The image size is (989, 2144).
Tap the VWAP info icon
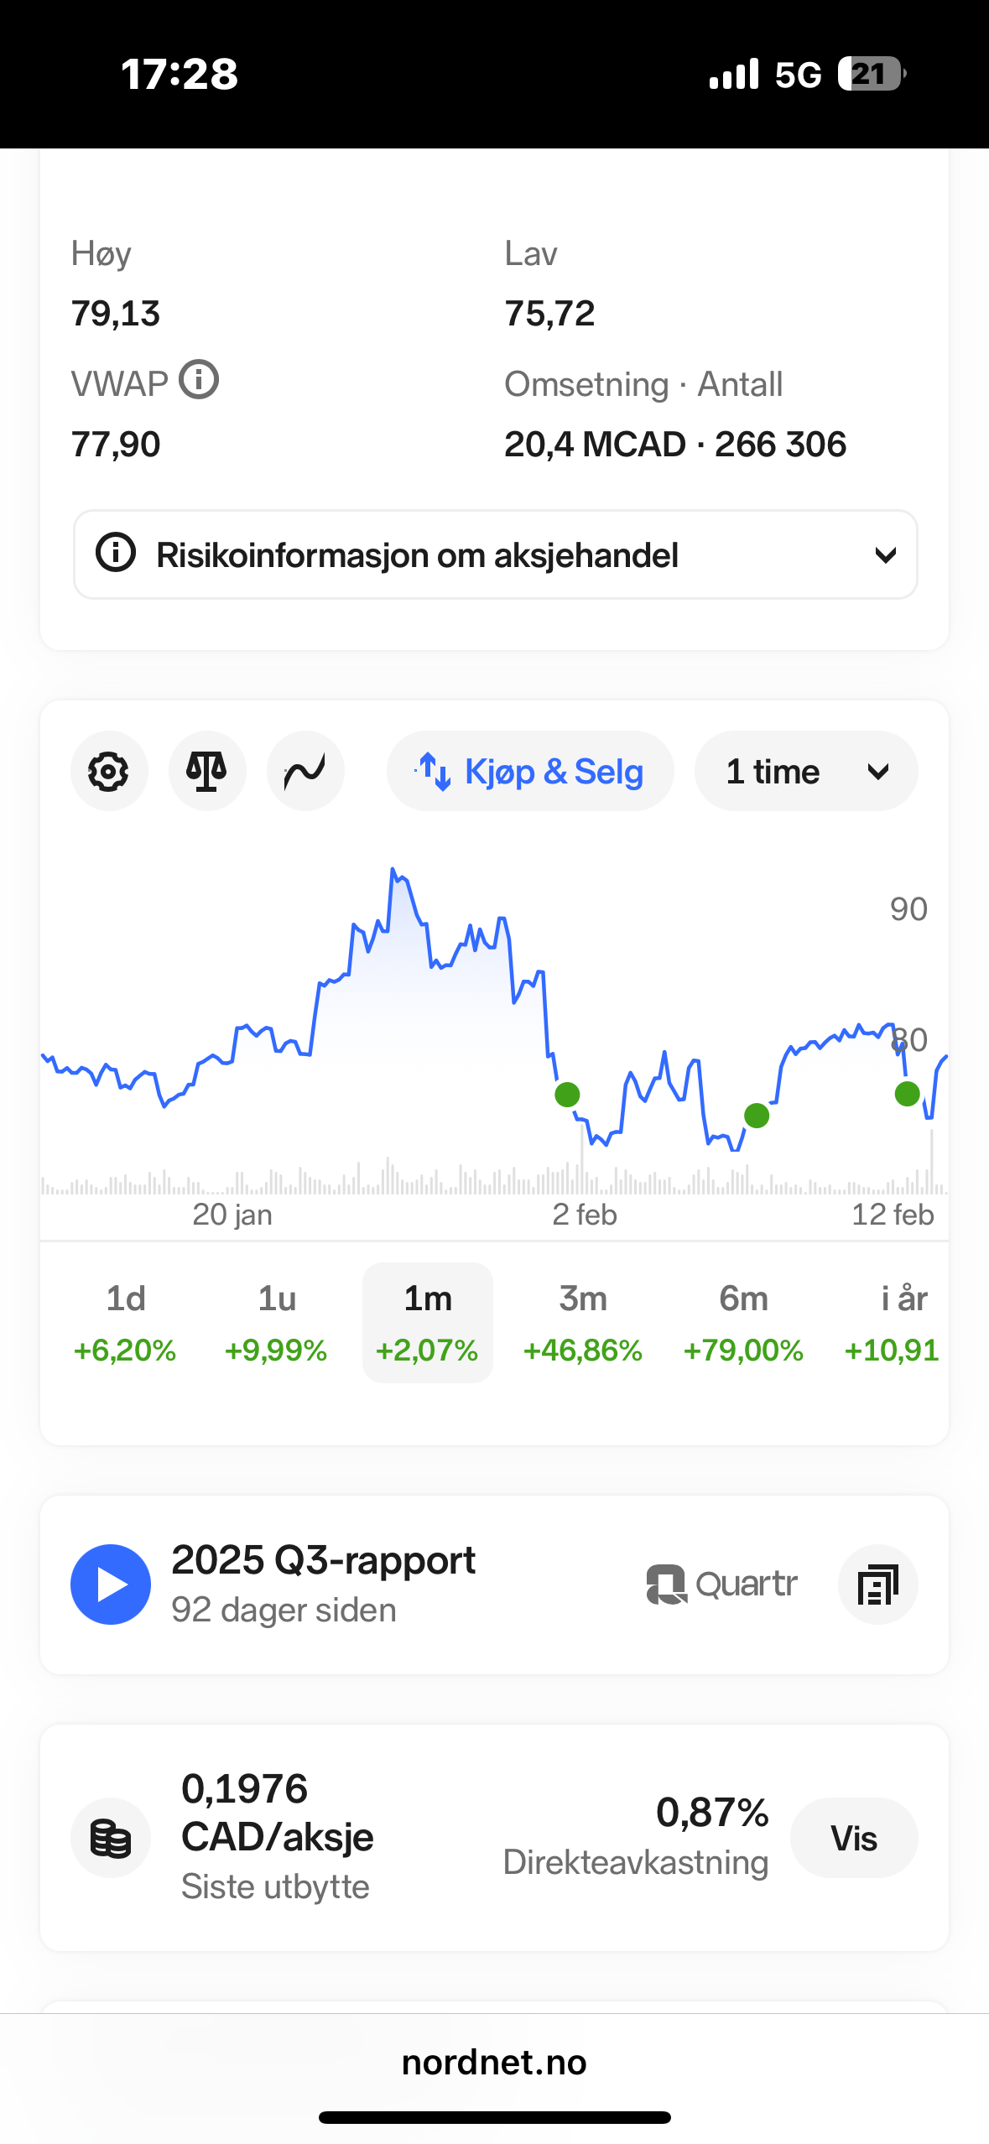click(199, 380)
